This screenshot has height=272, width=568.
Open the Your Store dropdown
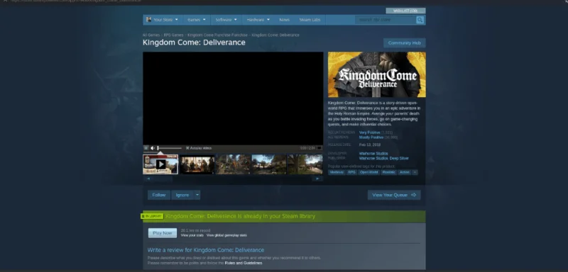(x=163, y=20)
